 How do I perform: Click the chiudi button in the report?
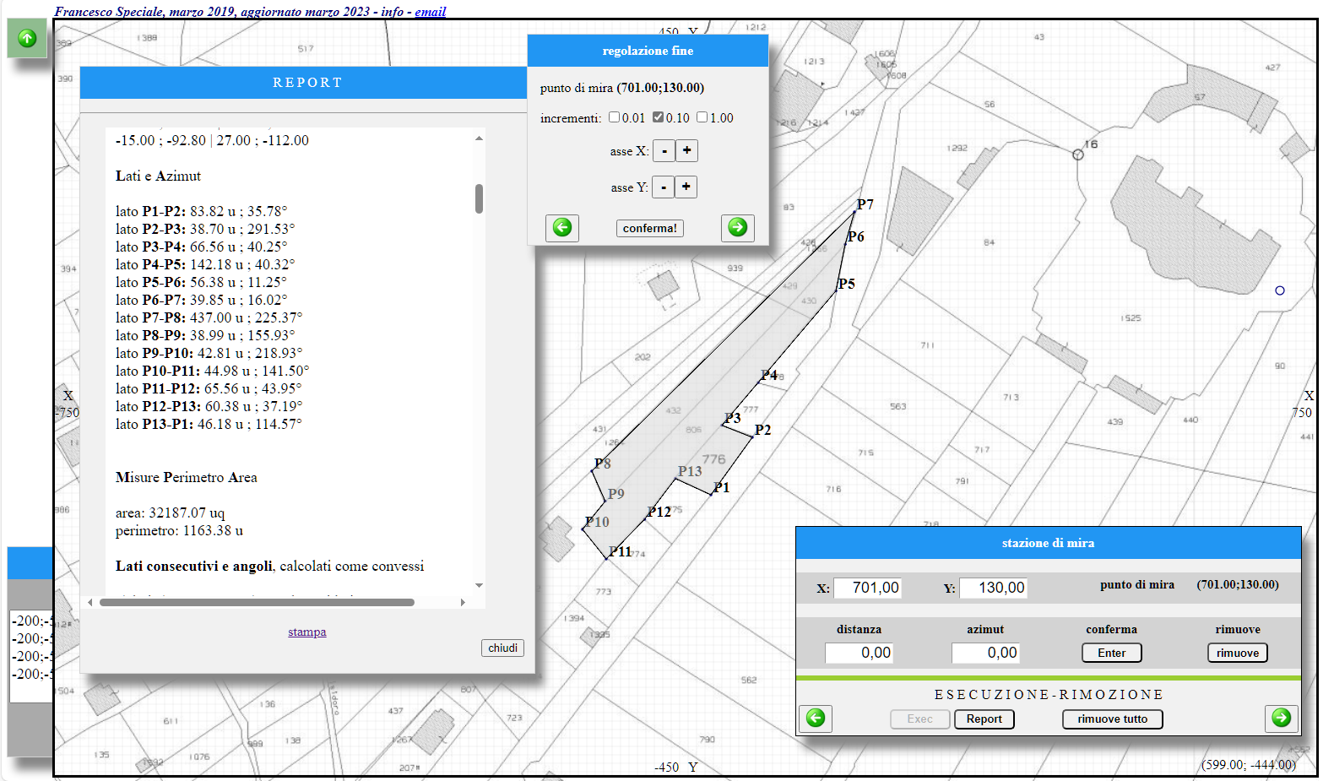[x=502, y=648]
